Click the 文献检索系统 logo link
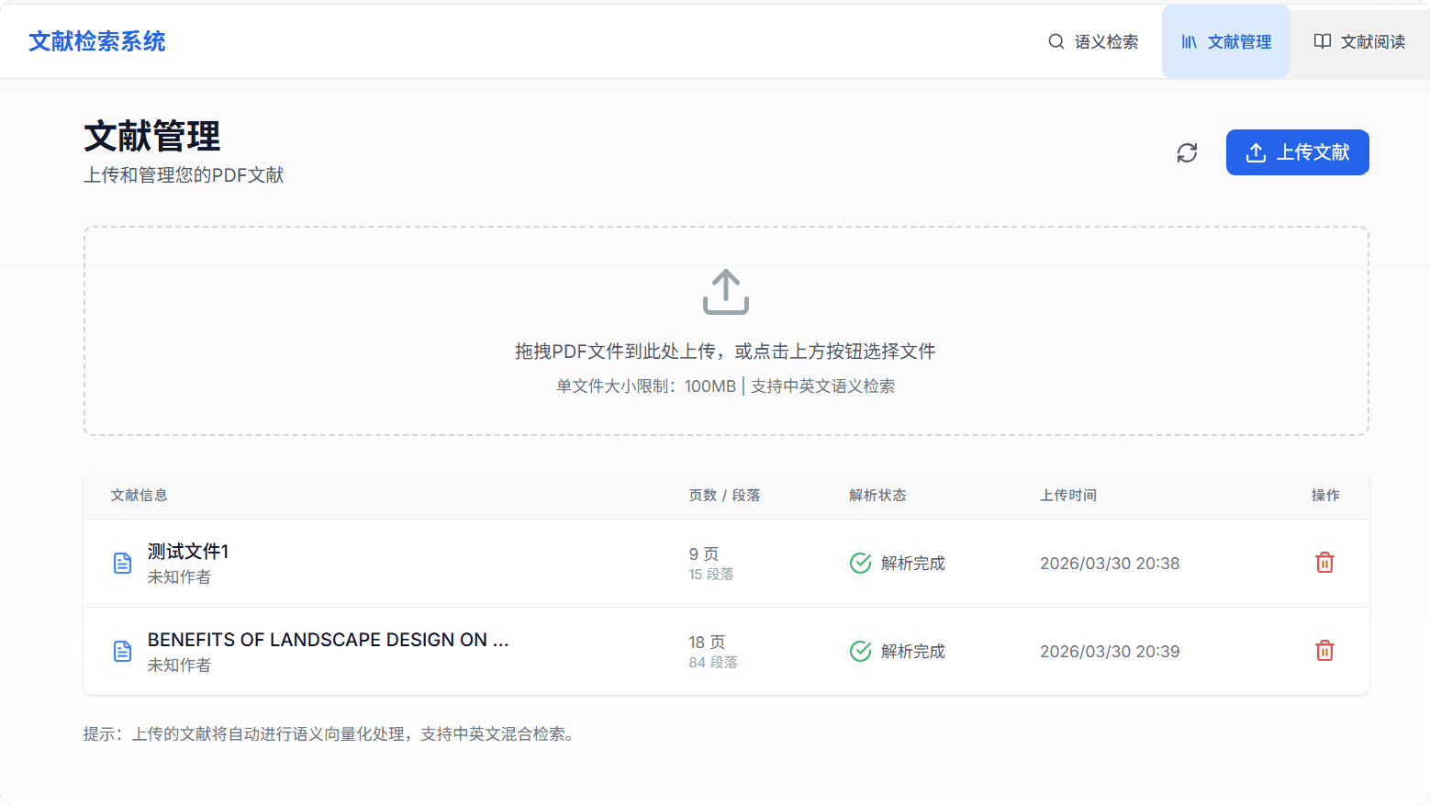The width and height of the screenshot is (1430, 805). tap(97, 41)
